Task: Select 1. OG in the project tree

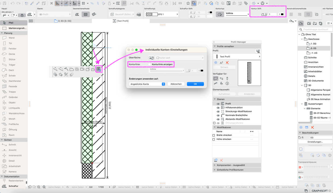Action: [x=314, y=44]
